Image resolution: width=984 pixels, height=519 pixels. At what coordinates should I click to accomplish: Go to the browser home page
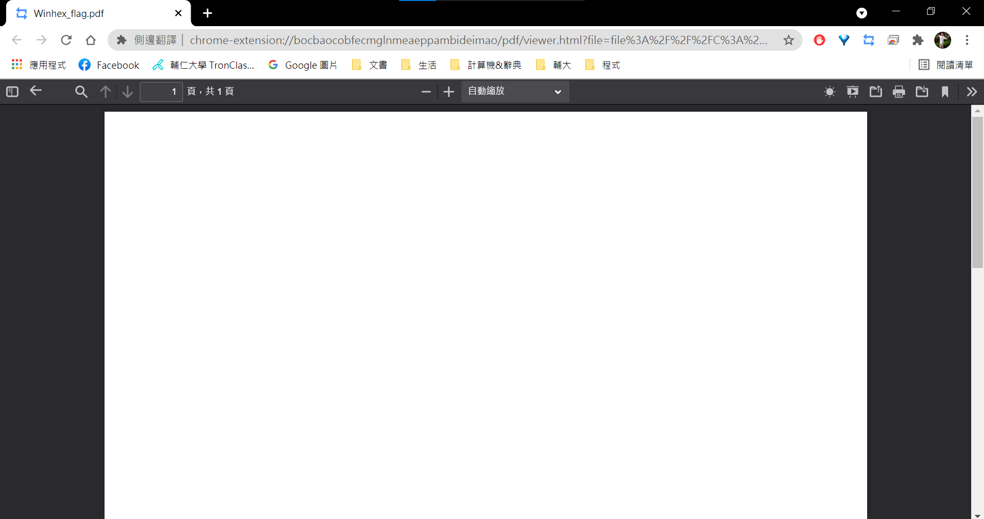coord(91,40)
